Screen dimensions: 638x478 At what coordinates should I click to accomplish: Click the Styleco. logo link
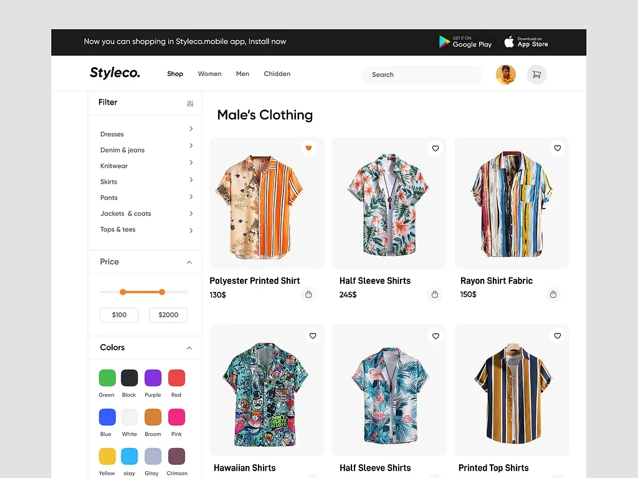pyautogui.click(x=115, y=73)
